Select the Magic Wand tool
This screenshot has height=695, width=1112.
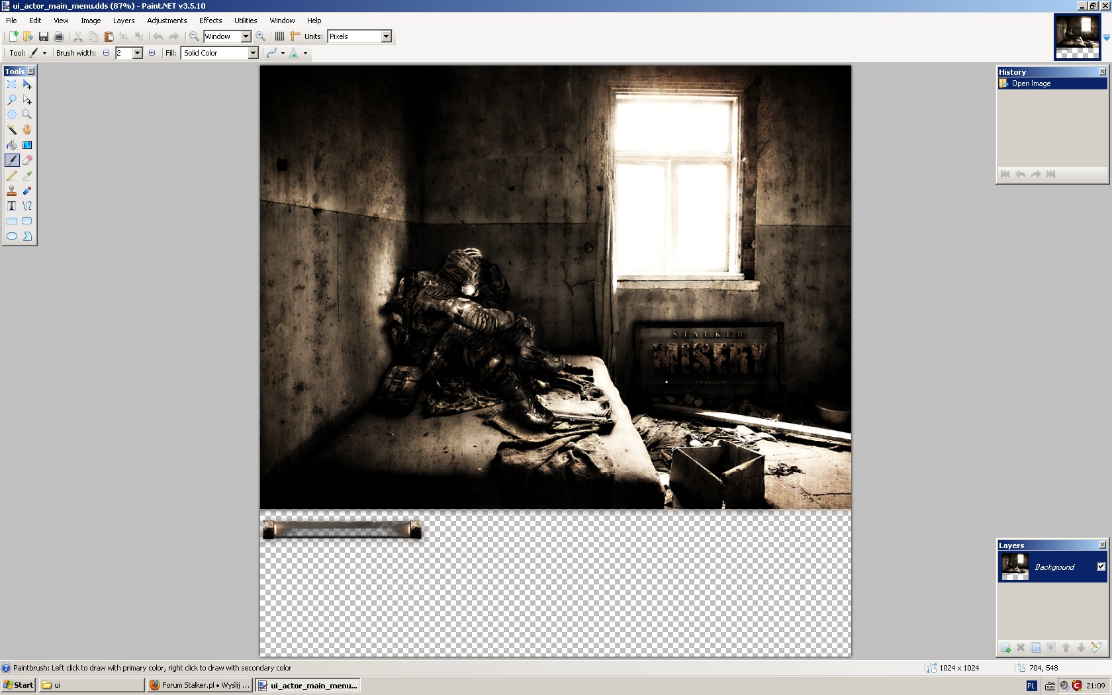(x=12, y=130)
